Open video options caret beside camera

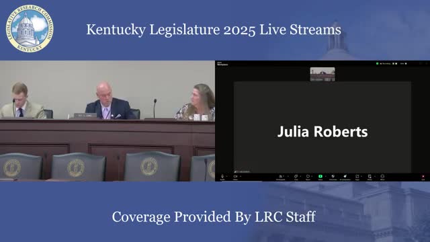pos(241,176)
